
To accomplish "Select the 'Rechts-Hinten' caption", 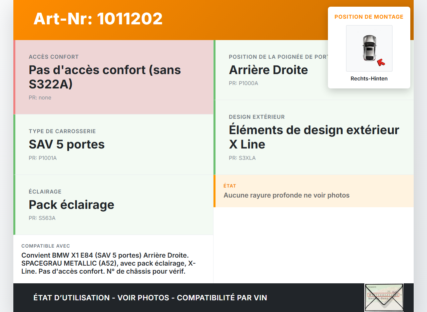I will [x=369, y=79].
